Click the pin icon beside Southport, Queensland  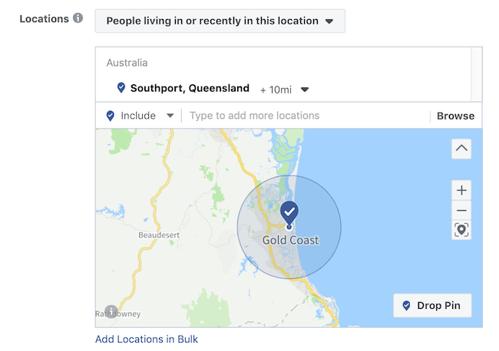point(121,88)
